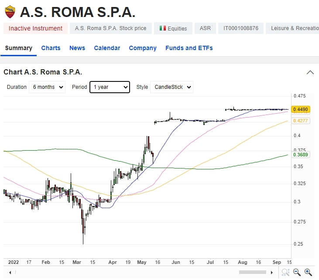This screenshot has height=280, width=319.
Task: Open the Company tab
Action: (143, 48)
